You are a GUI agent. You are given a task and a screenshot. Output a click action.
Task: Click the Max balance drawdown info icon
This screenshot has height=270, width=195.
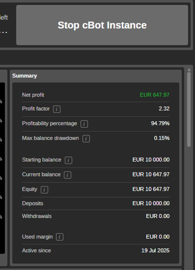[x=86, y=139]
